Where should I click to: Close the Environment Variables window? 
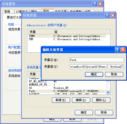click(113, 15)
